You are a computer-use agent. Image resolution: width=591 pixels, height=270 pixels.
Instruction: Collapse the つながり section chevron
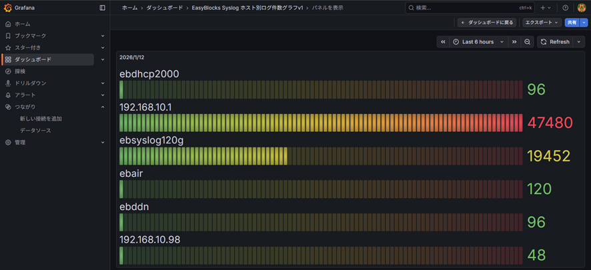(x=103, y=107)
